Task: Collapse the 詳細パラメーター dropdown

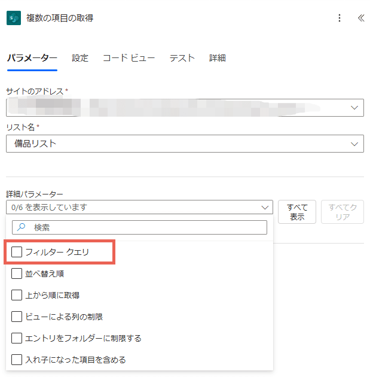Action: pyautogui.click(x=265, y=207)
